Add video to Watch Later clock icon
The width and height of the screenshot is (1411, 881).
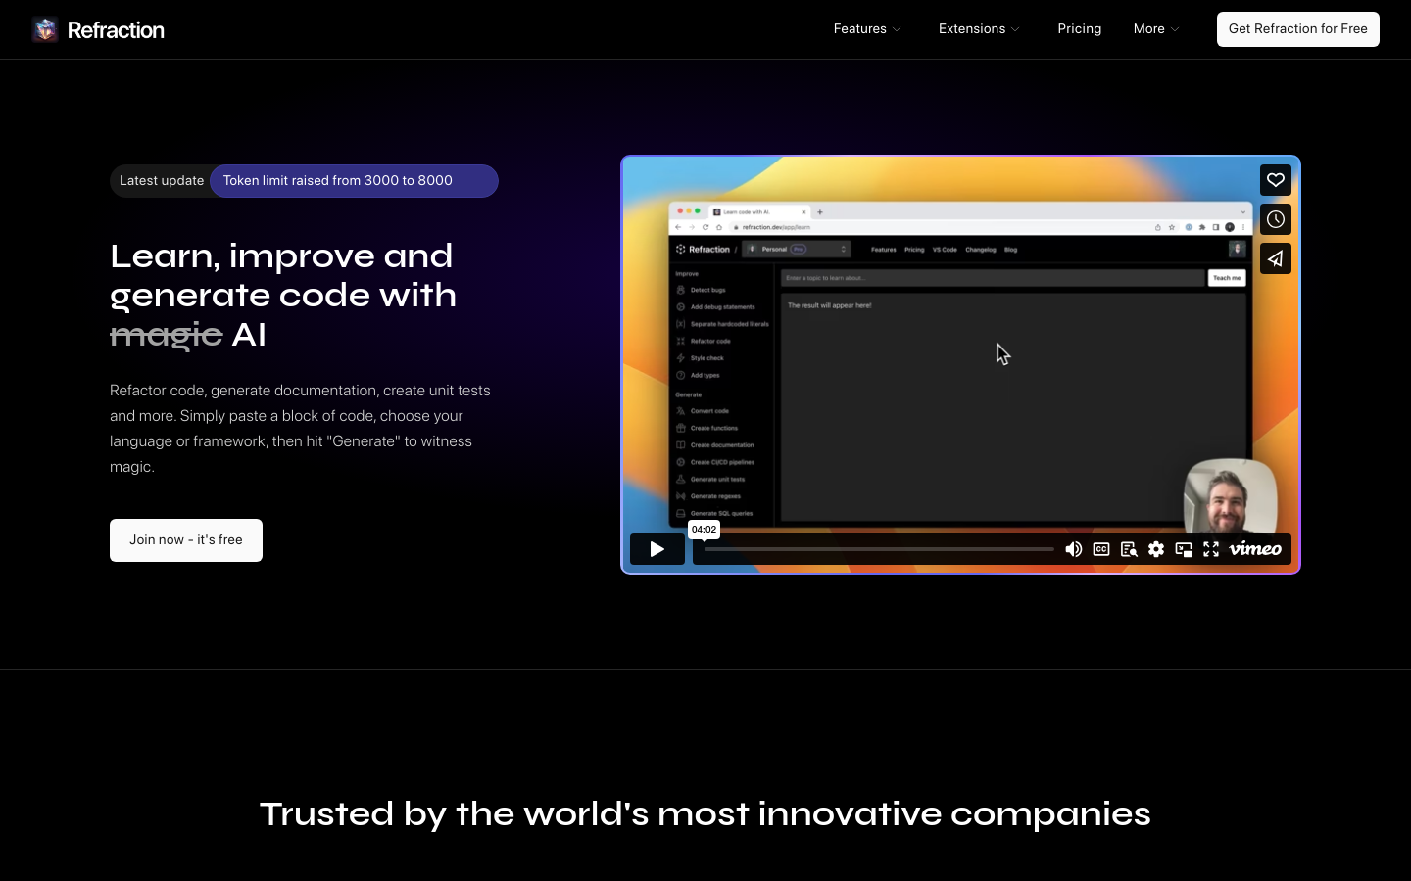[1275, 219]
